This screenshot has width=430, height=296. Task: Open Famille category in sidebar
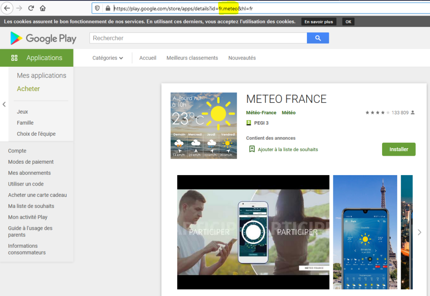pos(25,123)
